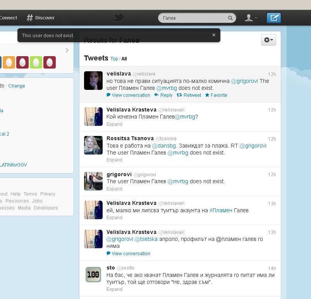Click the 14h timestamp on sto's tweet
This screenshot has height=299, width=311.
(272, 268)
